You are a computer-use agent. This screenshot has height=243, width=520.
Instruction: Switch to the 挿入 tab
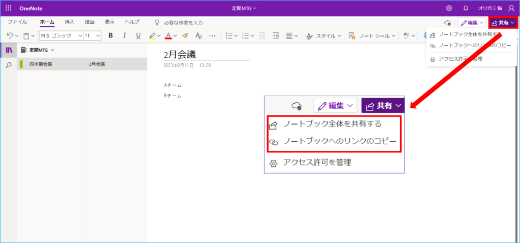point(70,22)
